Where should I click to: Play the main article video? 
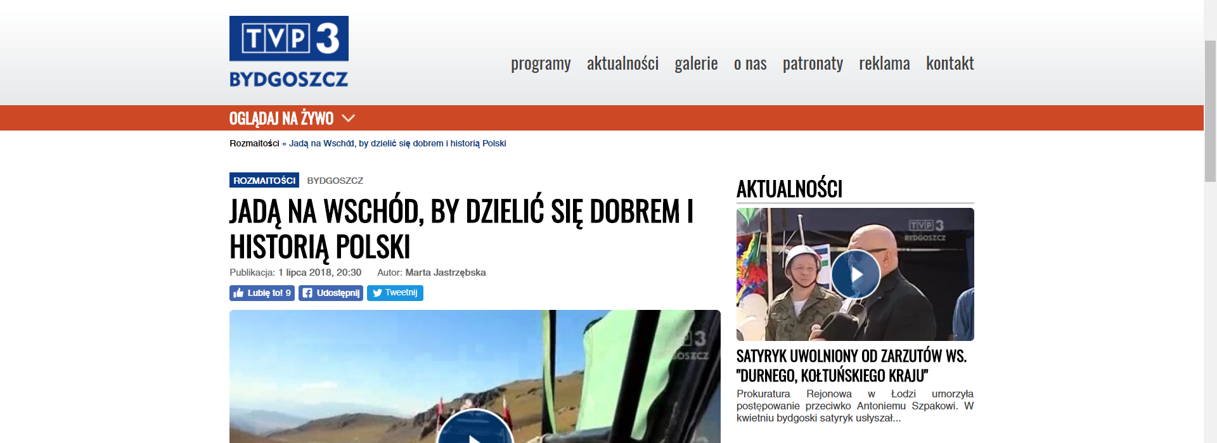tap(474, 431)
